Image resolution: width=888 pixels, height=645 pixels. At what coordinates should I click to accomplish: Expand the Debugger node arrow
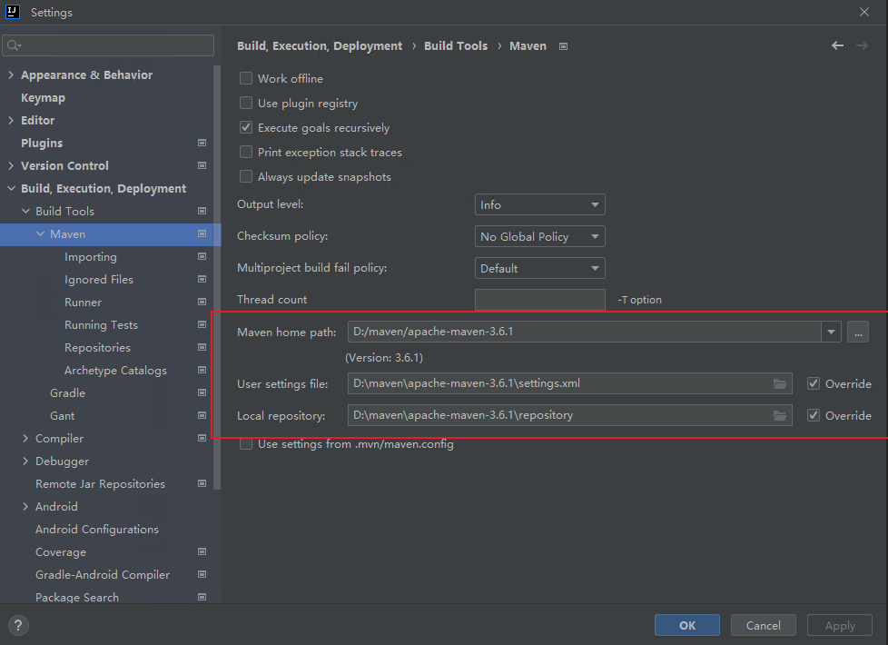coord(25,461)
